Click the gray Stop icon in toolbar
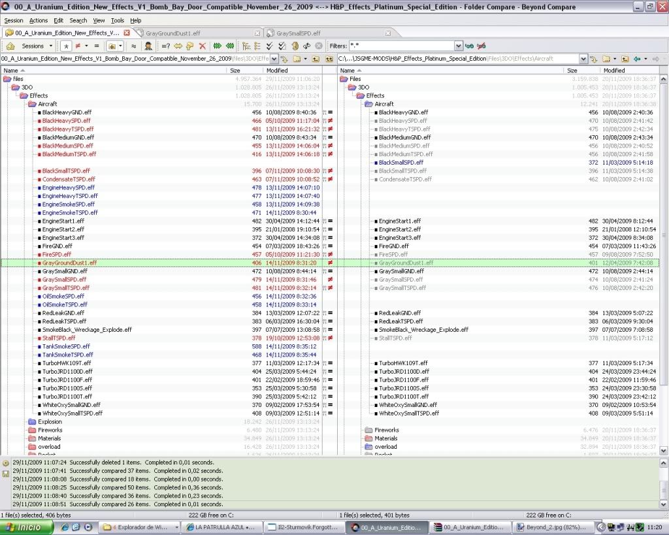This screenshot has width=669, height=535. click(319, 46)
